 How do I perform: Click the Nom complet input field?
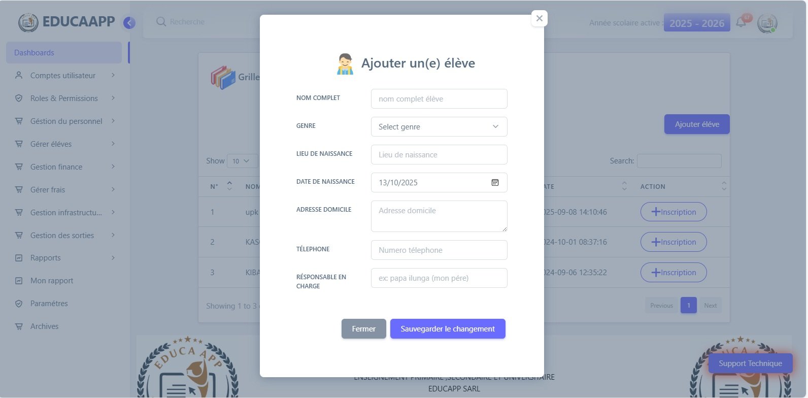[x=439, y=99]
